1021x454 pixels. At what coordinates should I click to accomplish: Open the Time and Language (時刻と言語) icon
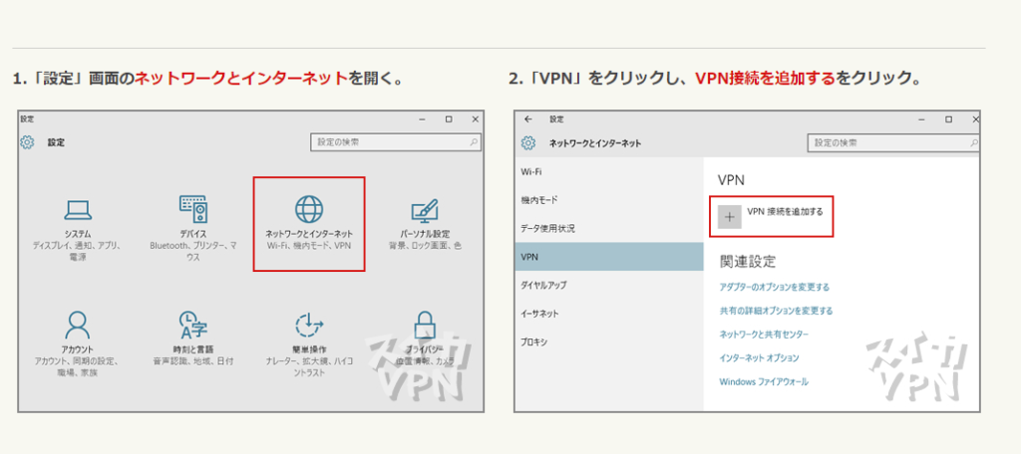pos(193,324)
